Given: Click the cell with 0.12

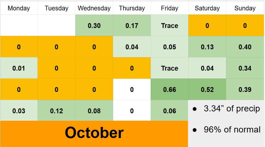Looking at the screenshot, I should [56, 111].
